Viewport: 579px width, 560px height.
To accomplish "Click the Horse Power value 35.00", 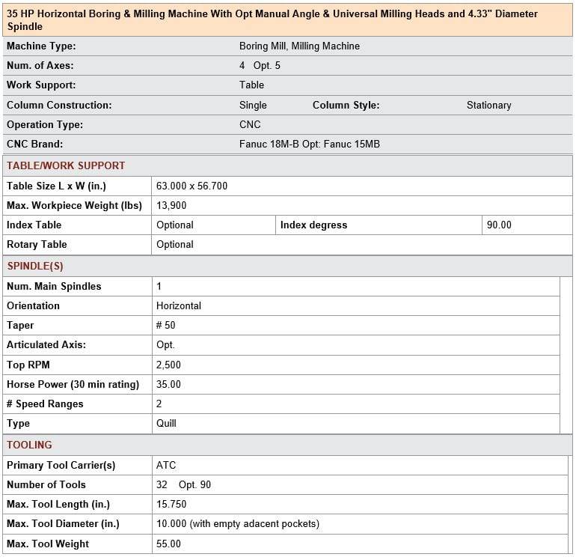I will click(168, 385).
